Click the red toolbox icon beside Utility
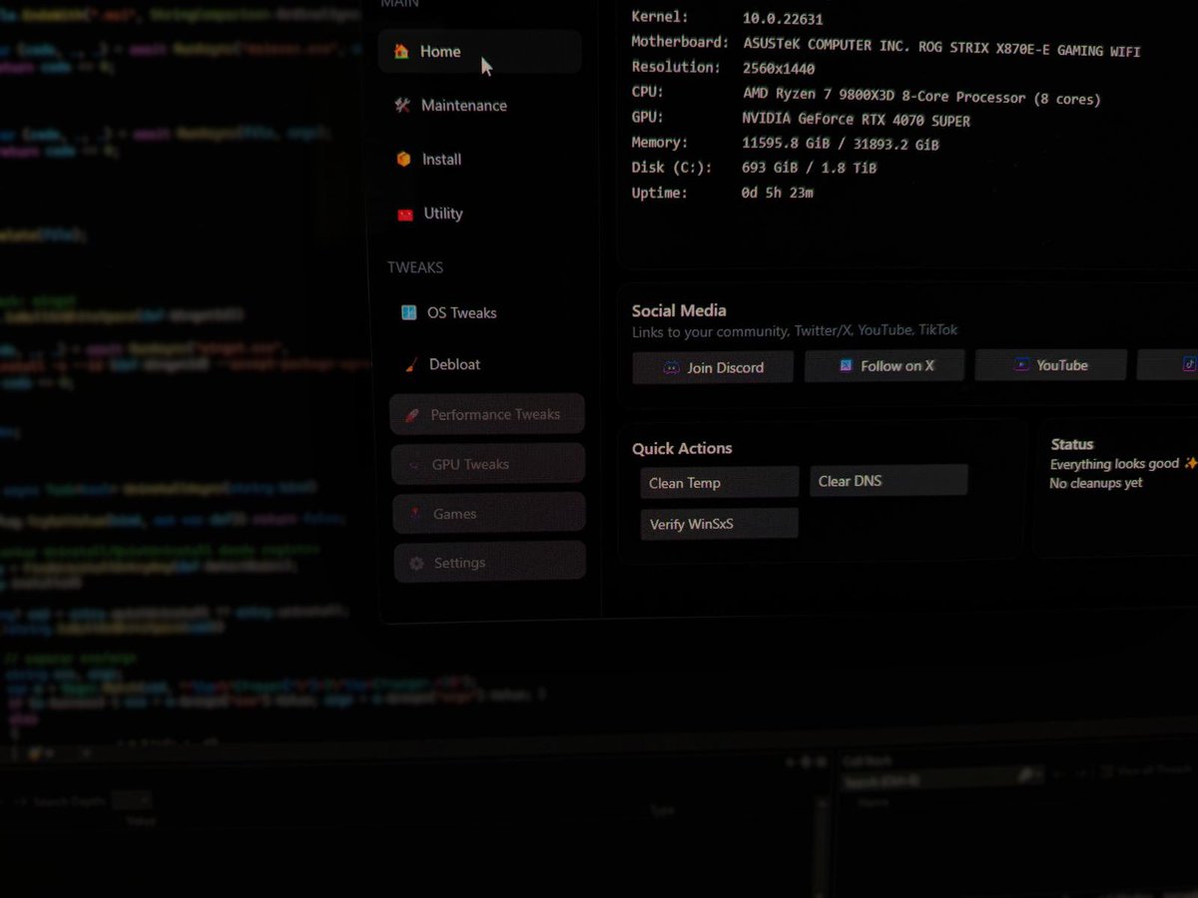This screenshot has height=898, width=1198. 404,214
